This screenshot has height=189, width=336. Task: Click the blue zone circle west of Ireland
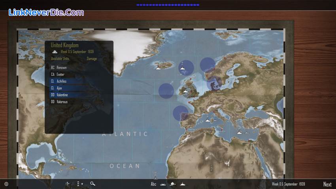point(166,91)
